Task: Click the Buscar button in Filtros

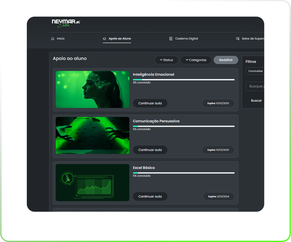Action: (x=256, y=101)
